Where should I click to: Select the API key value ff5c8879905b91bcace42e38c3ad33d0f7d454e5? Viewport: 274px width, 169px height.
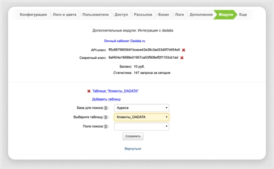pos(144,50)
